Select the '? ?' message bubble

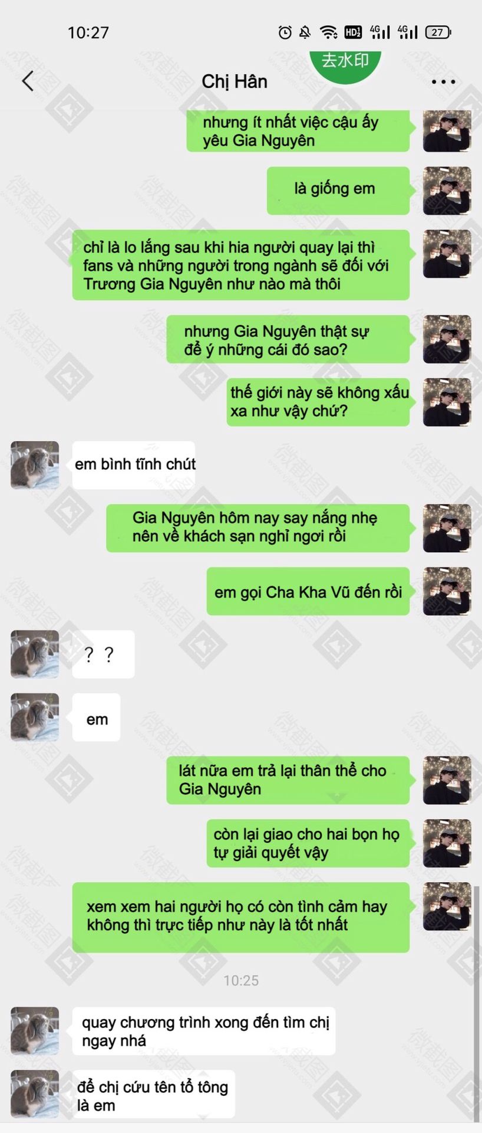tap(103, 654)
